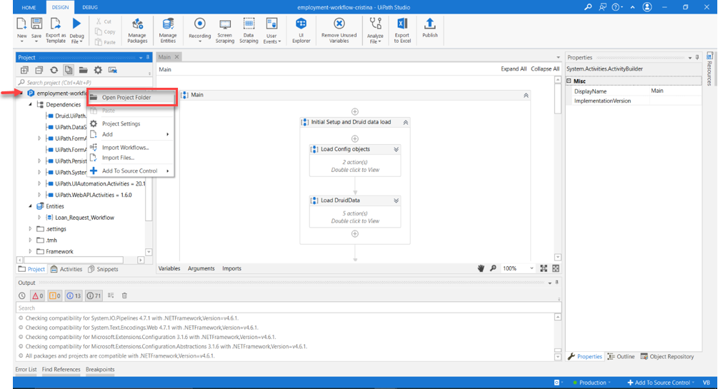Image resolution: width=718 pixels, height=389 pixels.
Task: Click Collapse All link in designer
Action: (545, 69)
